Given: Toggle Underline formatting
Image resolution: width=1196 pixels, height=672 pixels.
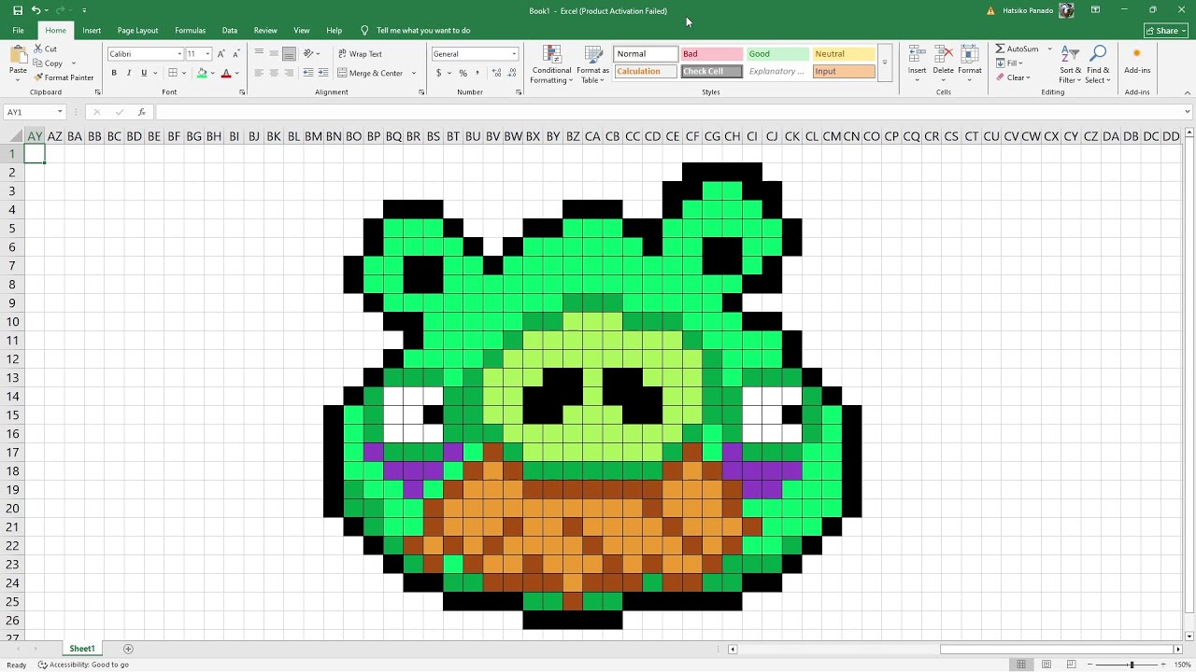Looking at the screenshot, I should pos(144,73).
